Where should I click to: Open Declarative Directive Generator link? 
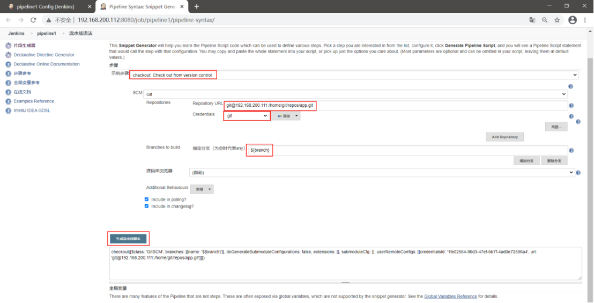click(44, 55)
